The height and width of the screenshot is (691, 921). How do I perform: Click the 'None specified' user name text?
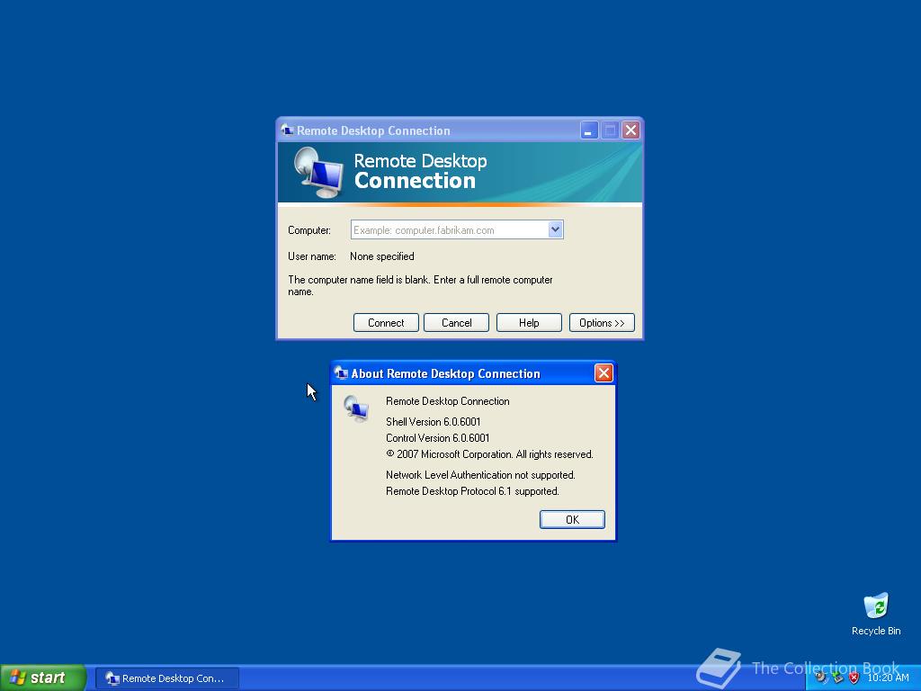point(381,256)
